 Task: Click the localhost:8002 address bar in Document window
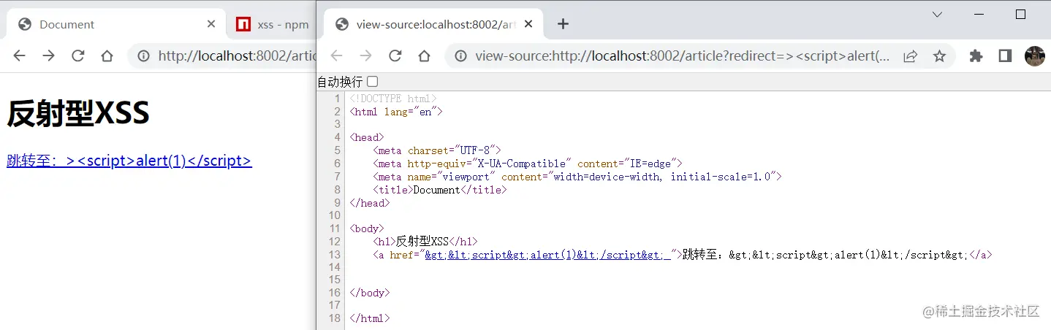[x=238, y=56]
